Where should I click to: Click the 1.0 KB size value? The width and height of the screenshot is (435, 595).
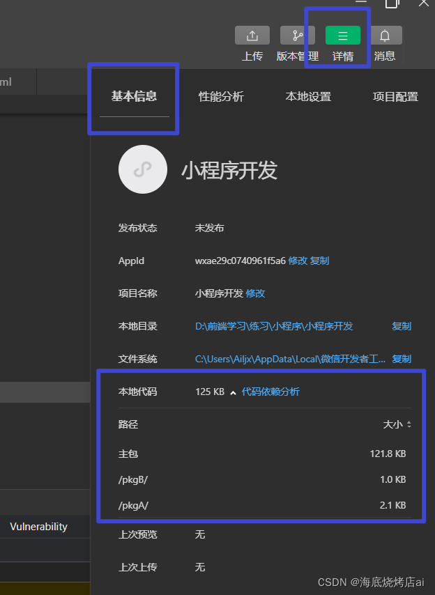(x=393, y=479)
